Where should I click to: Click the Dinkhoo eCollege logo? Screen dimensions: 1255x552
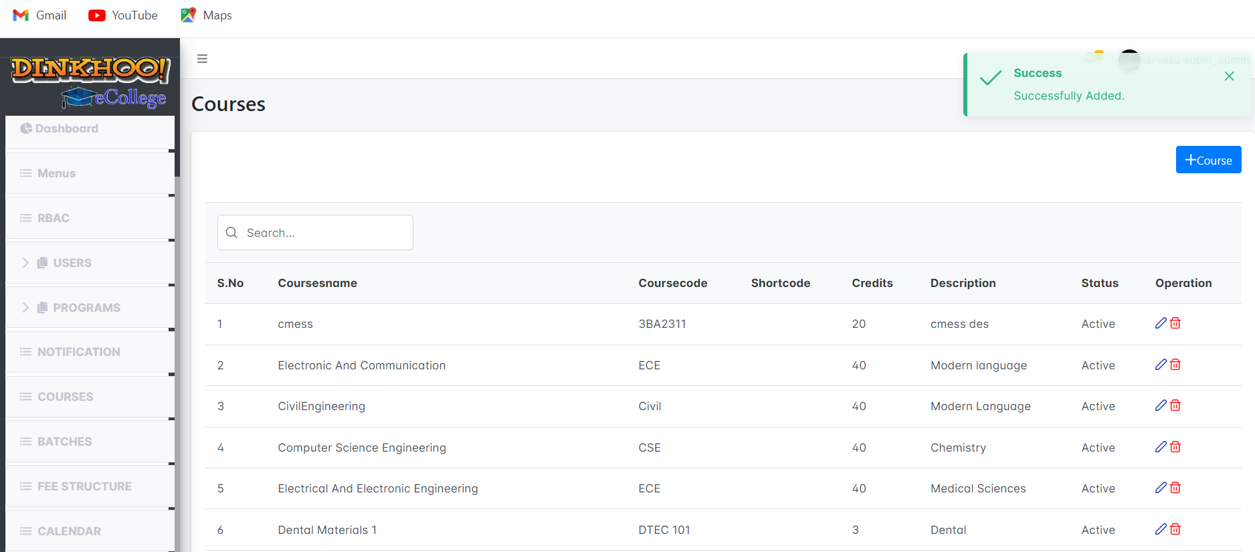pos(90,82)
